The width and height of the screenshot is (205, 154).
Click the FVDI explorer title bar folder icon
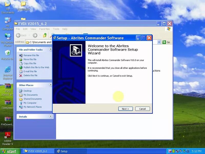[16, 24]
